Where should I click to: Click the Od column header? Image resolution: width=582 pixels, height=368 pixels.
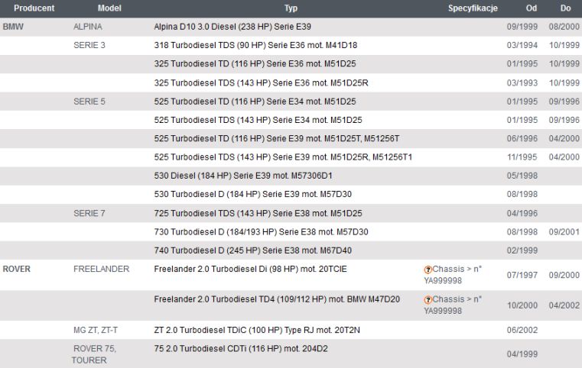[532, 8]
